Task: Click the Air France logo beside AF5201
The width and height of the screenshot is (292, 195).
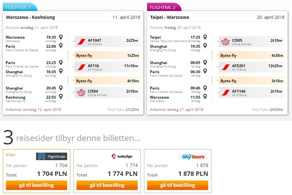Action: [225, 67]
